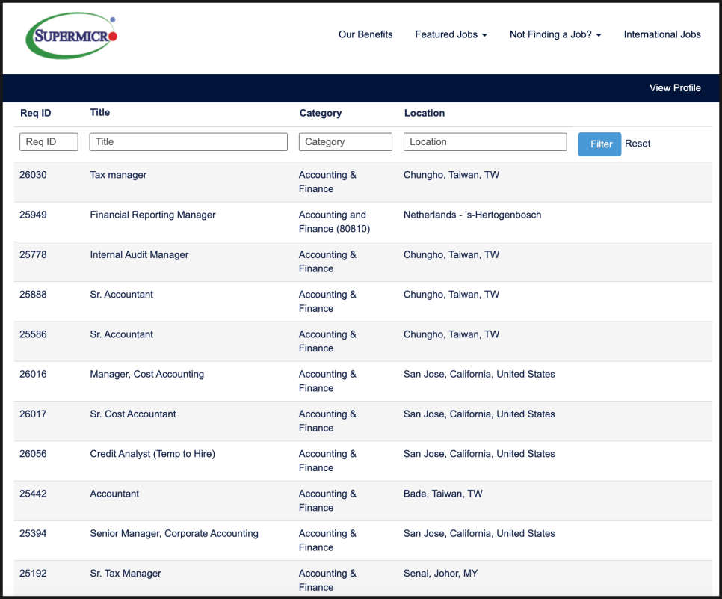Select Req ID 25192
Screen dimensions: 722x599
click(x=33, y=574)
